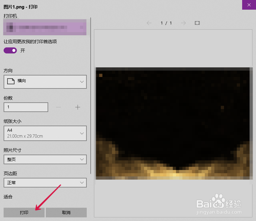Increase copies with the plus button

[x=77, y=107]
